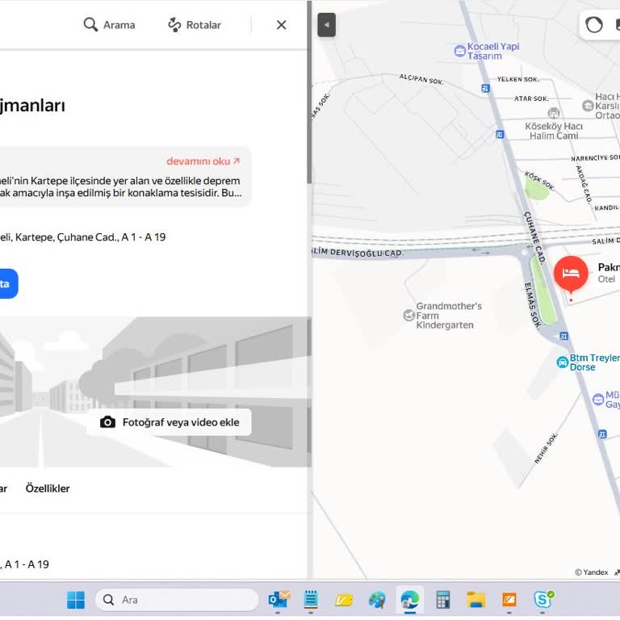Click the red hotel bed pin
The image size is (620, 620).
pyautogui.click(x=571, y=274)
